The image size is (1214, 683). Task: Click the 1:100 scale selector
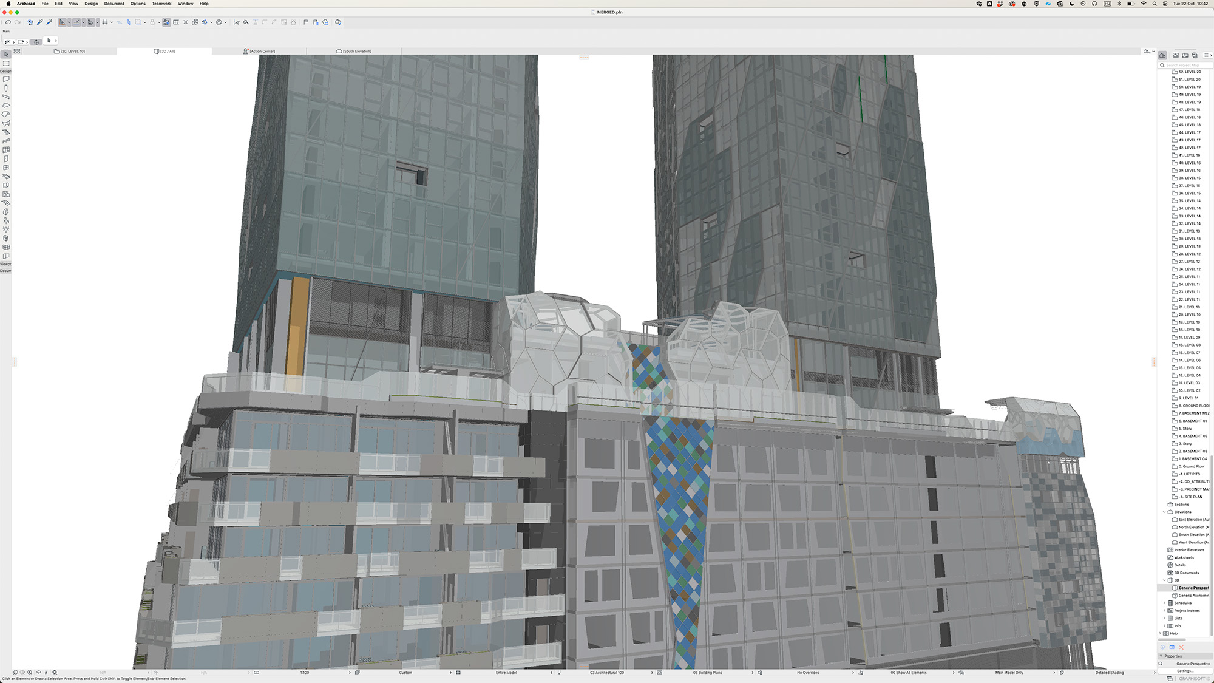click(x=305, y=673)
